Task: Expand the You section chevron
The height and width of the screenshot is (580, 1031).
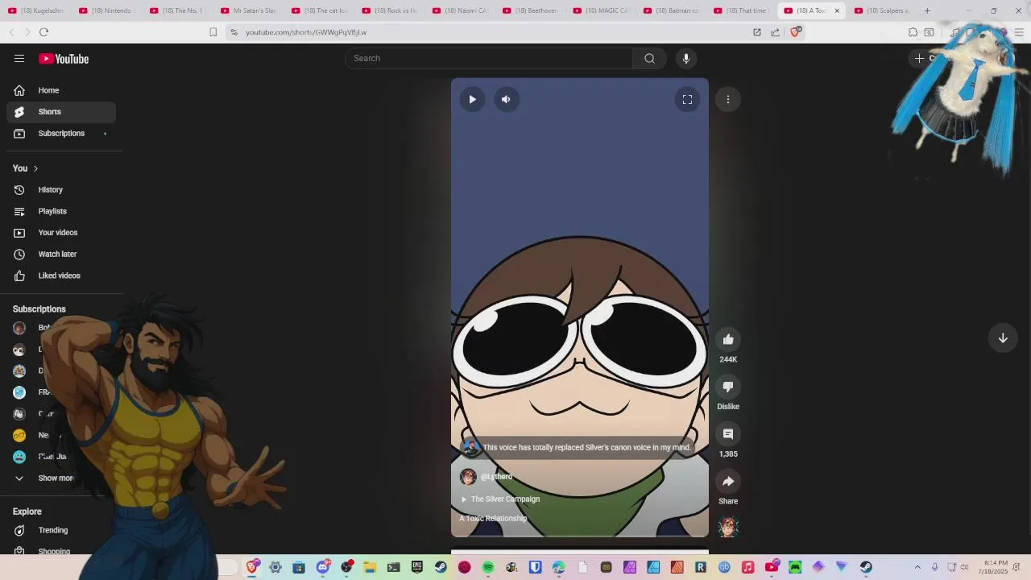Action: [x=35, y=168]
